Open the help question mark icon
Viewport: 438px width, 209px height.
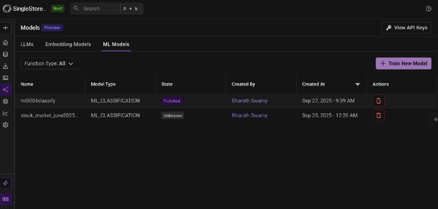click(429, 9)
